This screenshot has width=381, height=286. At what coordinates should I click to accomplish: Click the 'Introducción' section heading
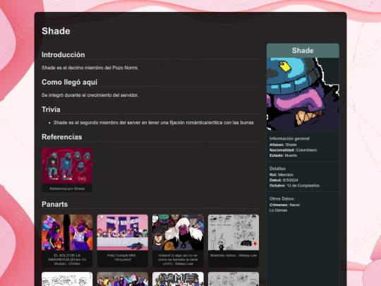[64, 54]
